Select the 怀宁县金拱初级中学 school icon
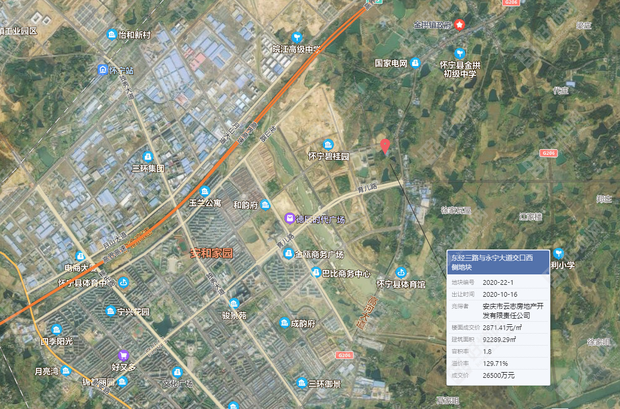This screenshot has height=409, width=620. 459,54
